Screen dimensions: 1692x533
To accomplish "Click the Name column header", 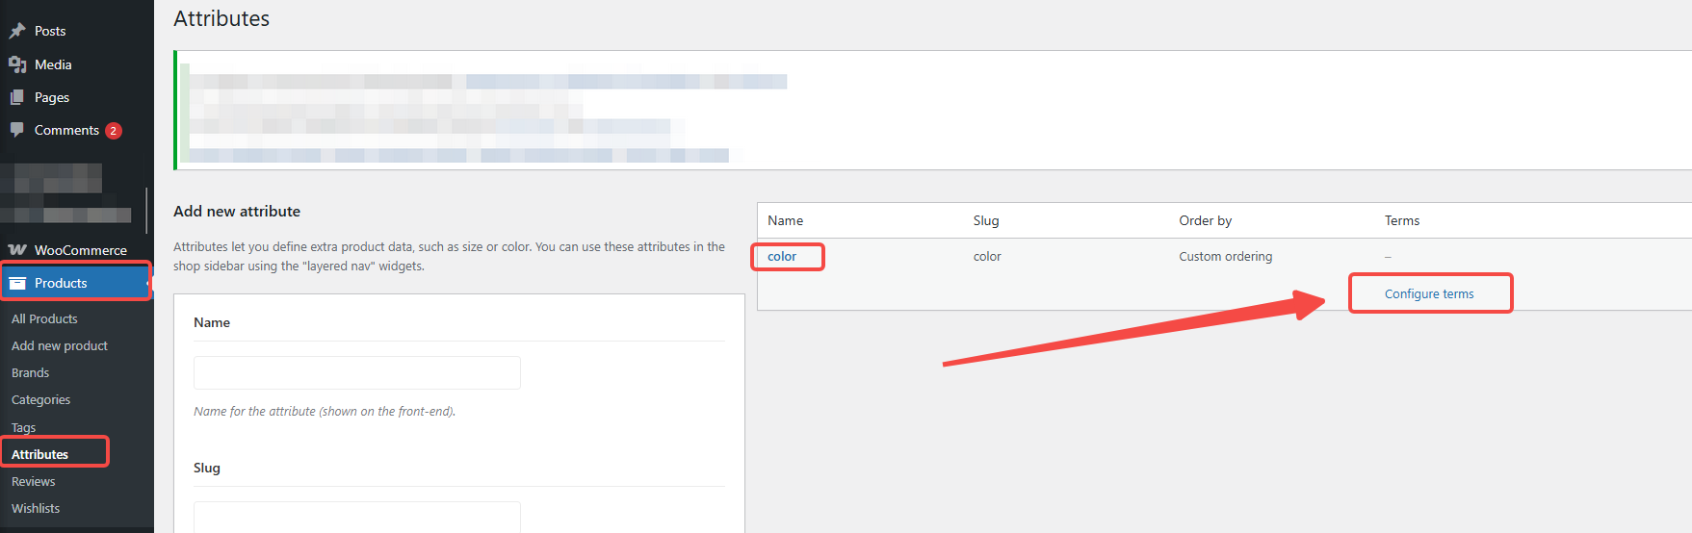I will (785, 220).
